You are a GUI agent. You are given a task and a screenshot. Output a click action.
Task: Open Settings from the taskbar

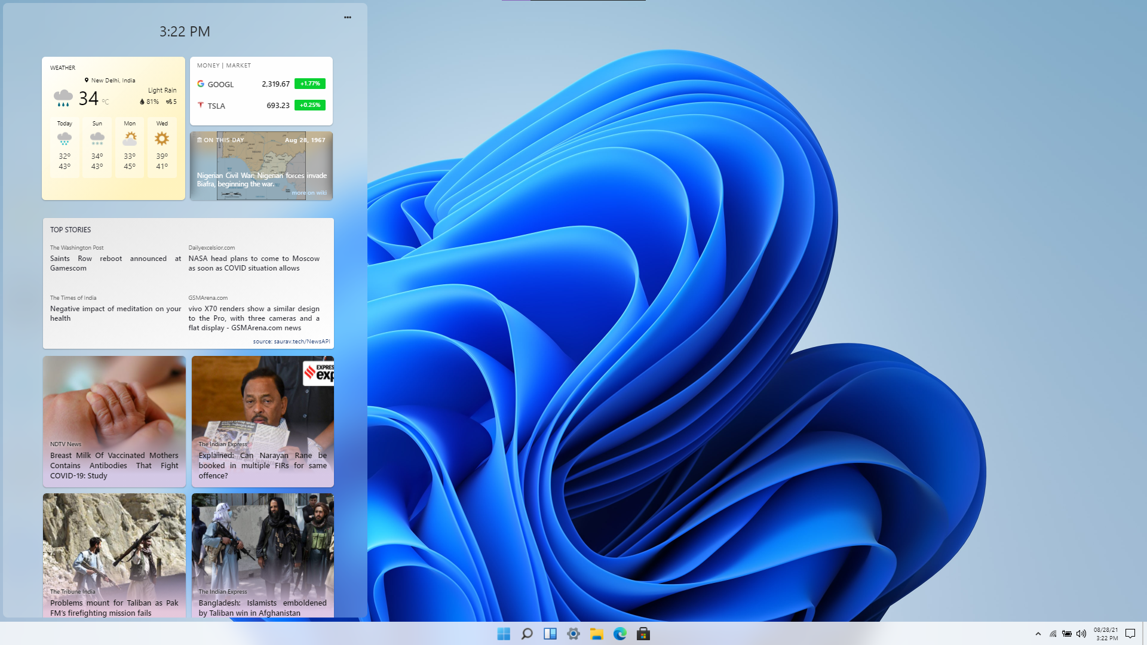[573, 634]
